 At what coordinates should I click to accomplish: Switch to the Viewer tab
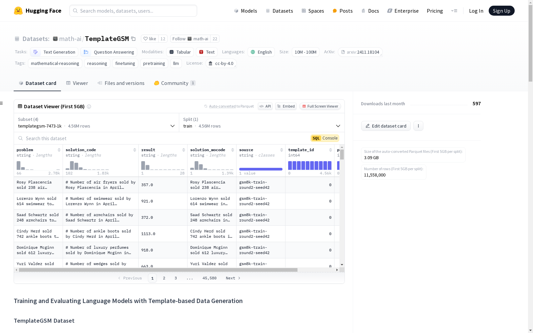point(77,83)
